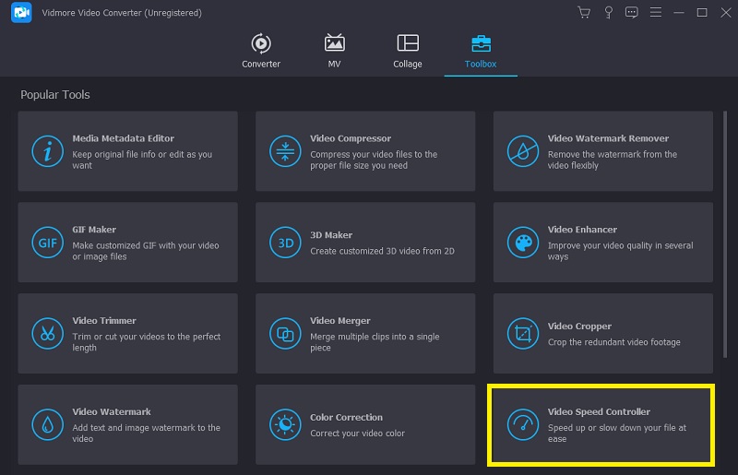Open the MV tab
The height and width of the screenshot is (475, 738).
tap(335, 52)
